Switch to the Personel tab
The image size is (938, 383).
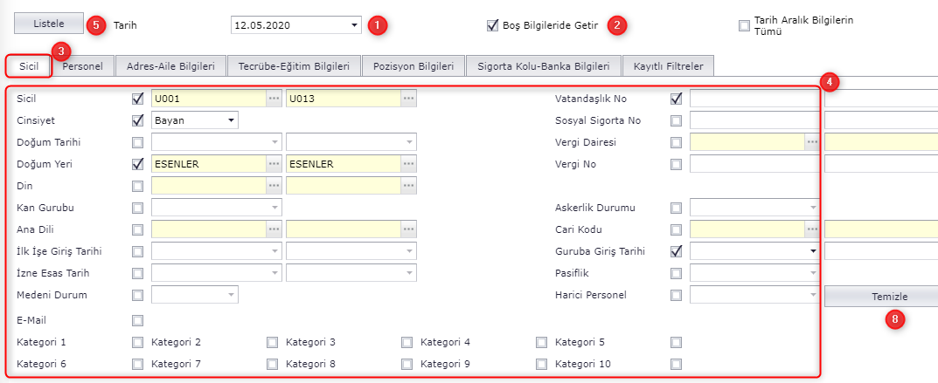[x=82, y=66]
